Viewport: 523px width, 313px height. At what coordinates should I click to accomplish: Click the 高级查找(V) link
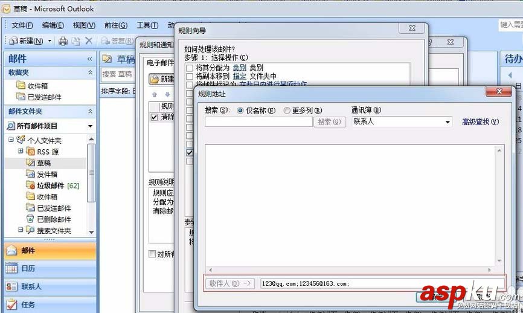[x=480, y=122]
